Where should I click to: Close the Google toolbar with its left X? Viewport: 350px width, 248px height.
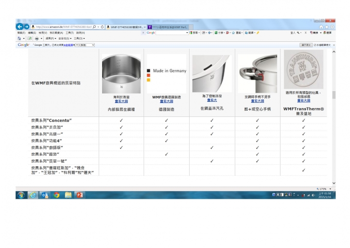143,33
